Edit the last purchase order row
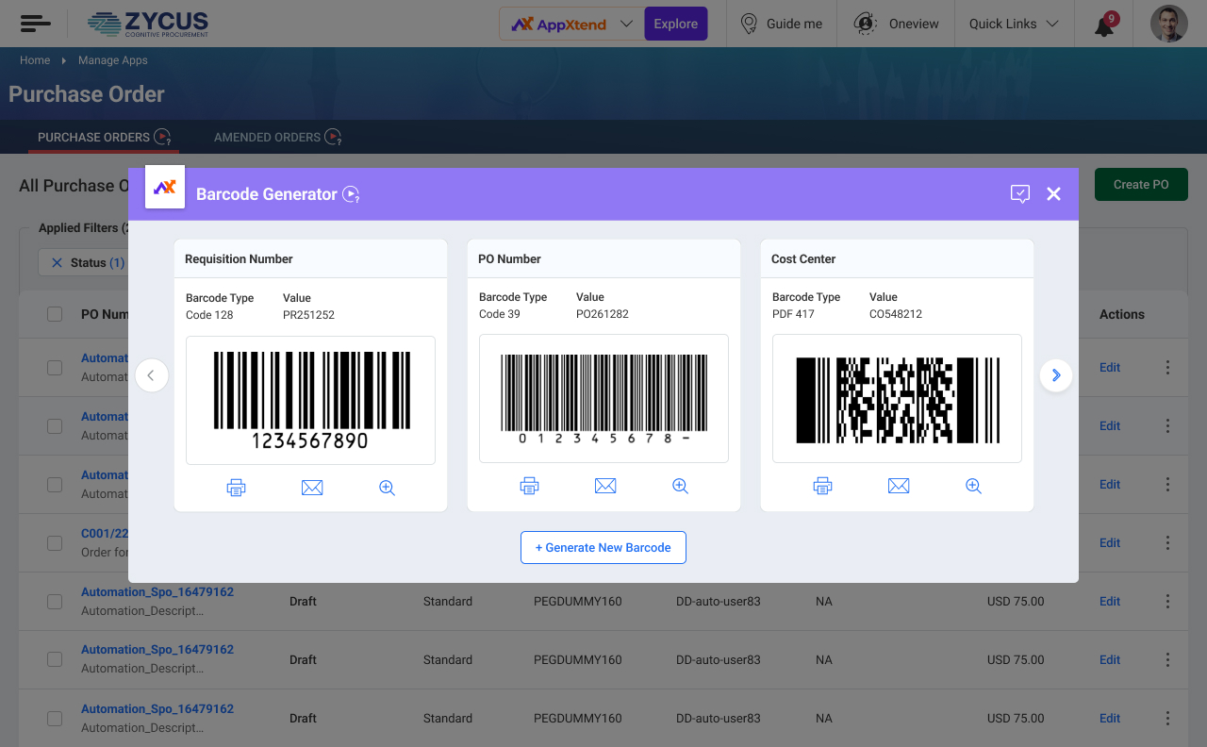Viewport: 1207px width, 747px height. (x=1110, y=719)
